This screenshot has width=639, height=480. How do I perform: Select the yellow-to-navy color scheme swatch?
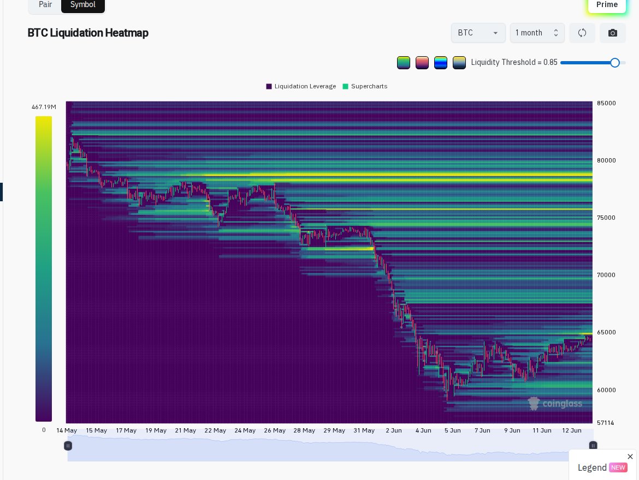459,63
